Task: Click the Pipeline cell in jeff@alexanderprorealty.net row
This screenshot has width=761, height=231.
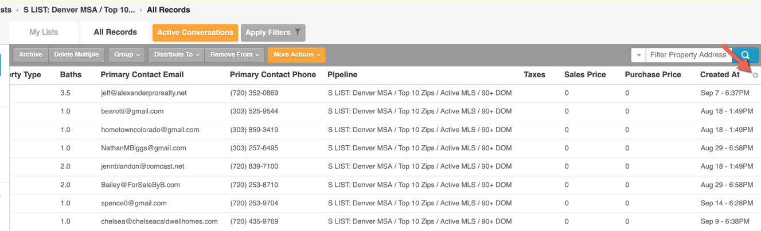Action: coord(420,93)
